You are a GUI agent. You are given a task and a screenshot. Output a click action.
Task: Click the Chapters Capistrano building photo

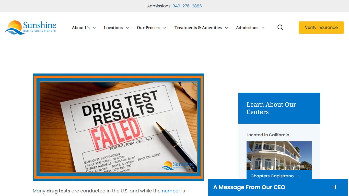click(x=279, y=156)
